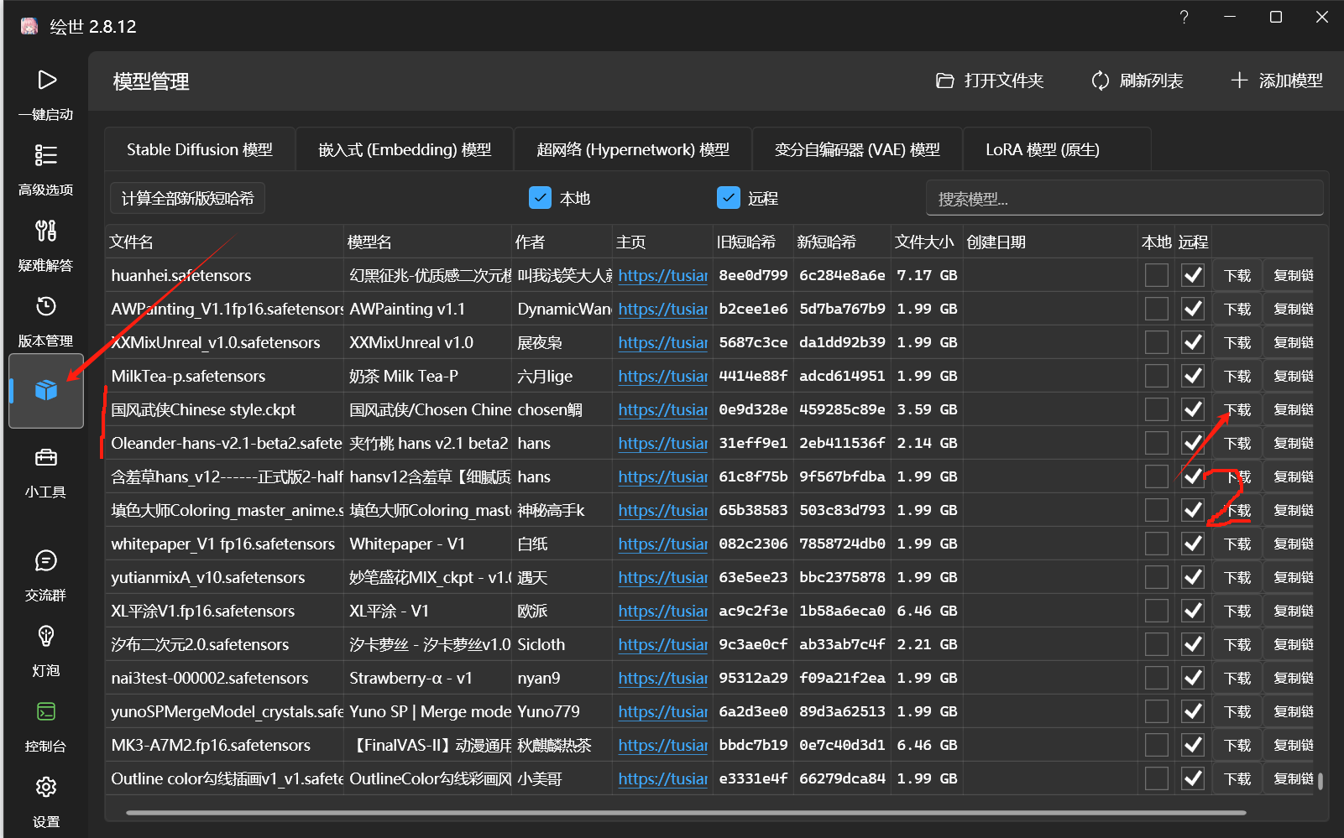Screen dimensions: 1344x838
Task: Toggle remote box for nai3test-000002.safetensors
Action: click(x=1193, y=678)
